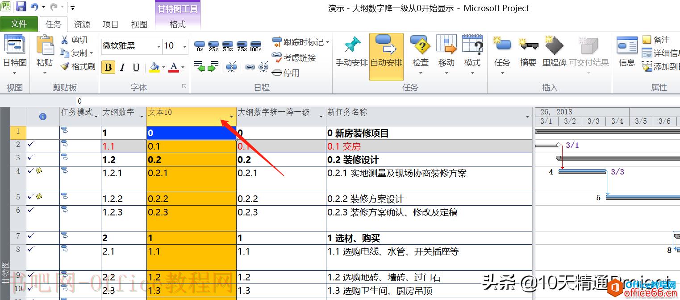Click note indicator icon in row 4
Screen dimensions: 680x300
(x=39, y=170)
